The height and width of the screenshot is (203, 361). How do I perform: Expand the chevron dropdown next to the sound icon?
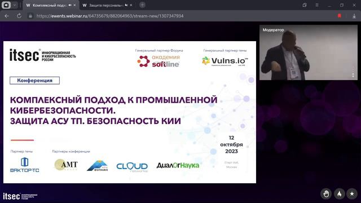[x=15, y=5]
